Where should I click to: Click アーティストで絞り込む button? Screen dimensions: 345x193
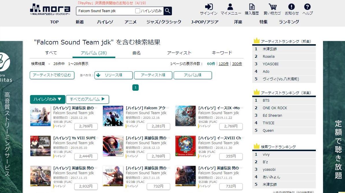coord(52,75)
